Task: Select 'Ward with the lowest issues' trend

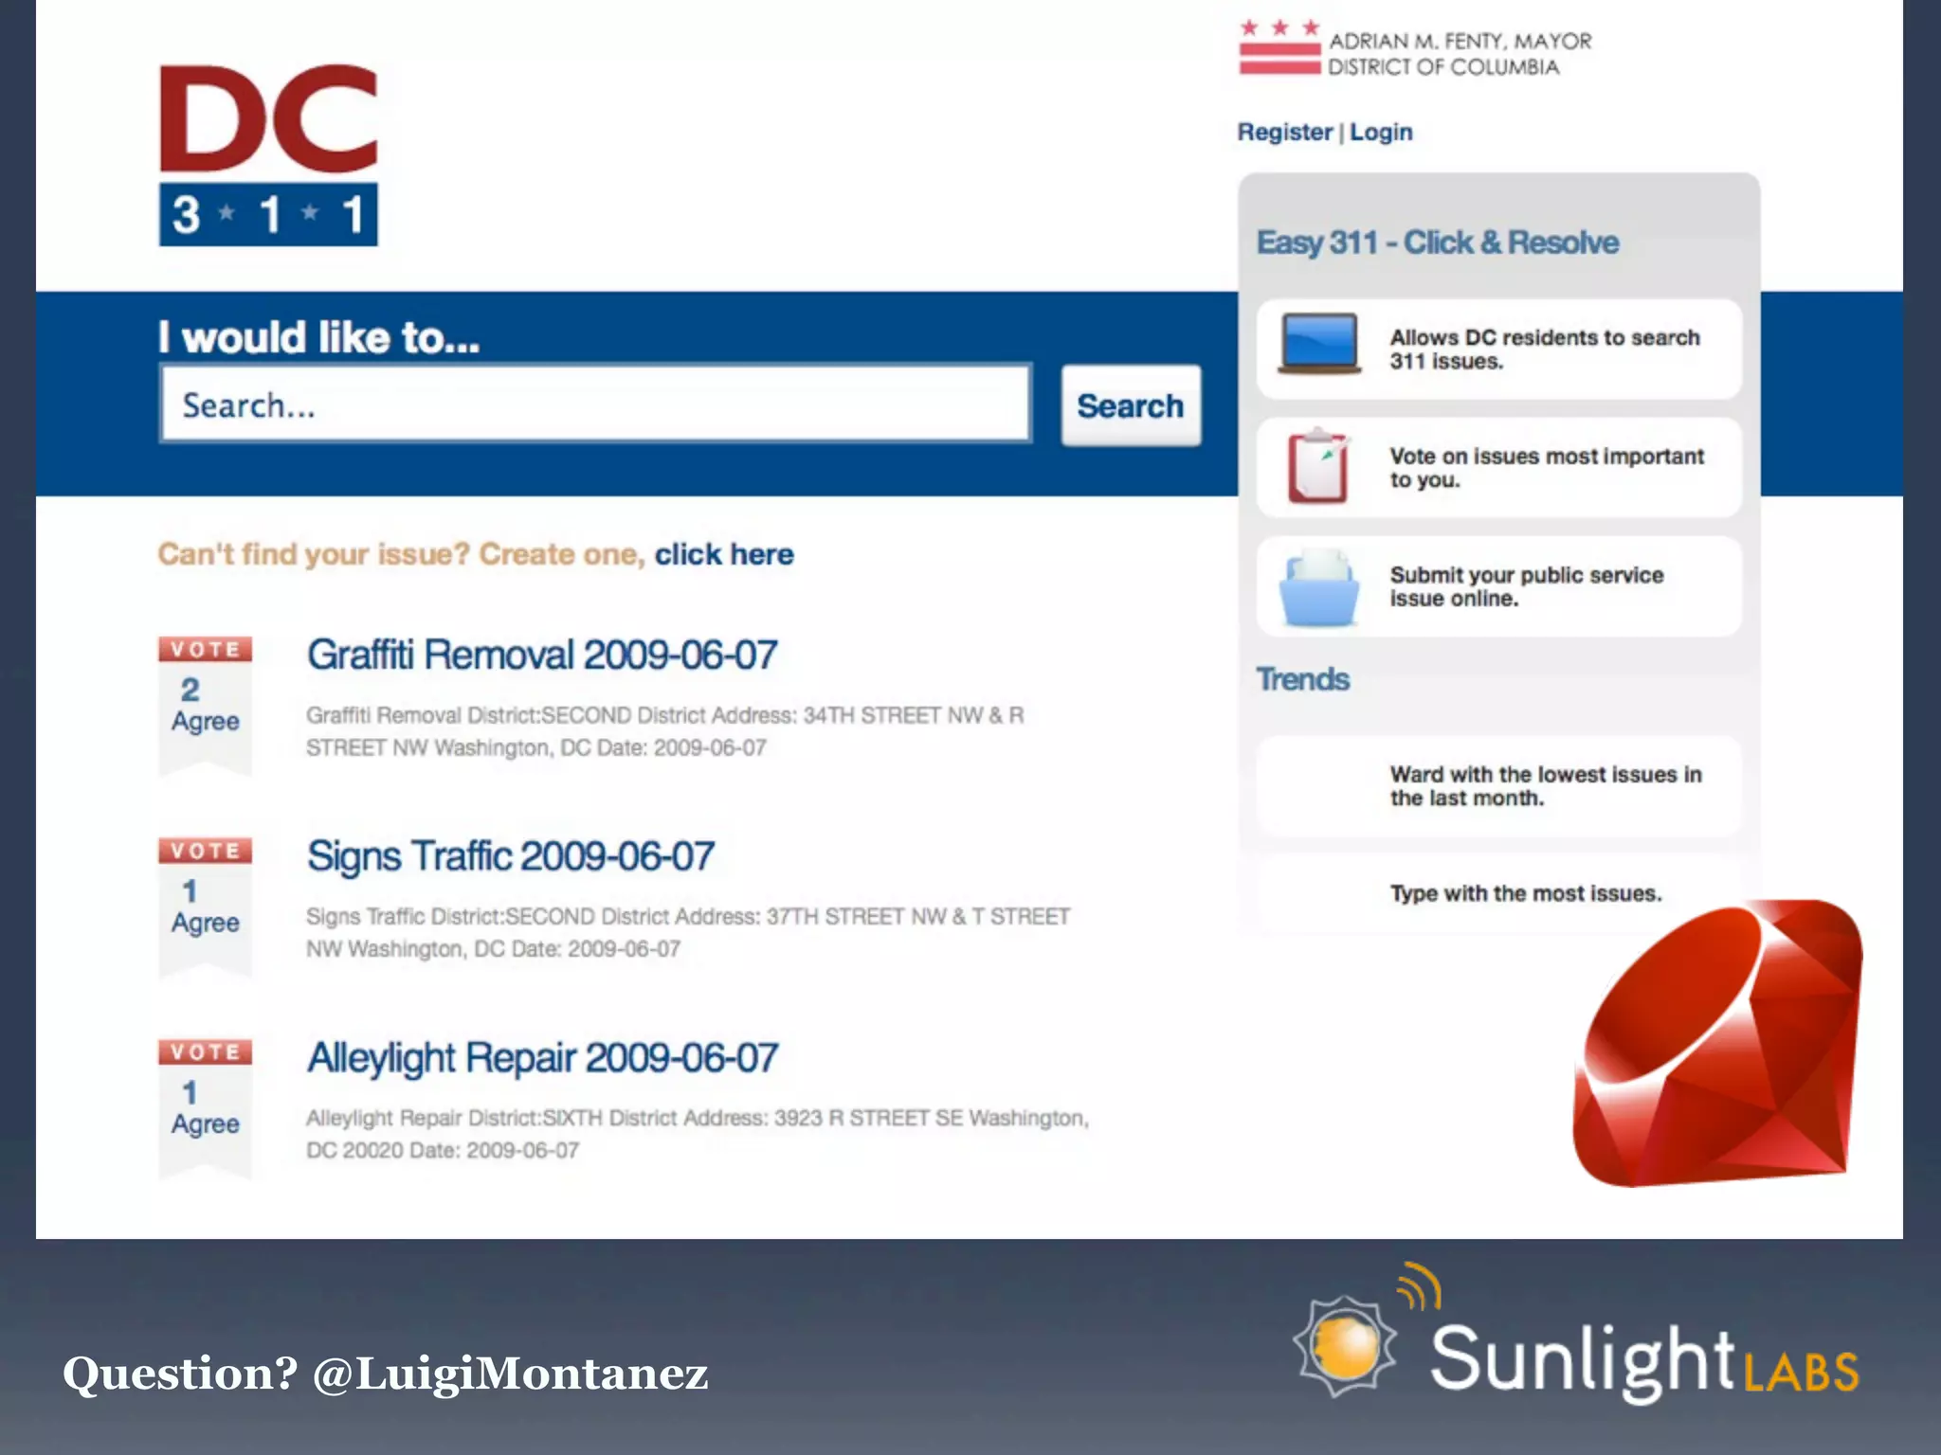Action: [1545, 786]
